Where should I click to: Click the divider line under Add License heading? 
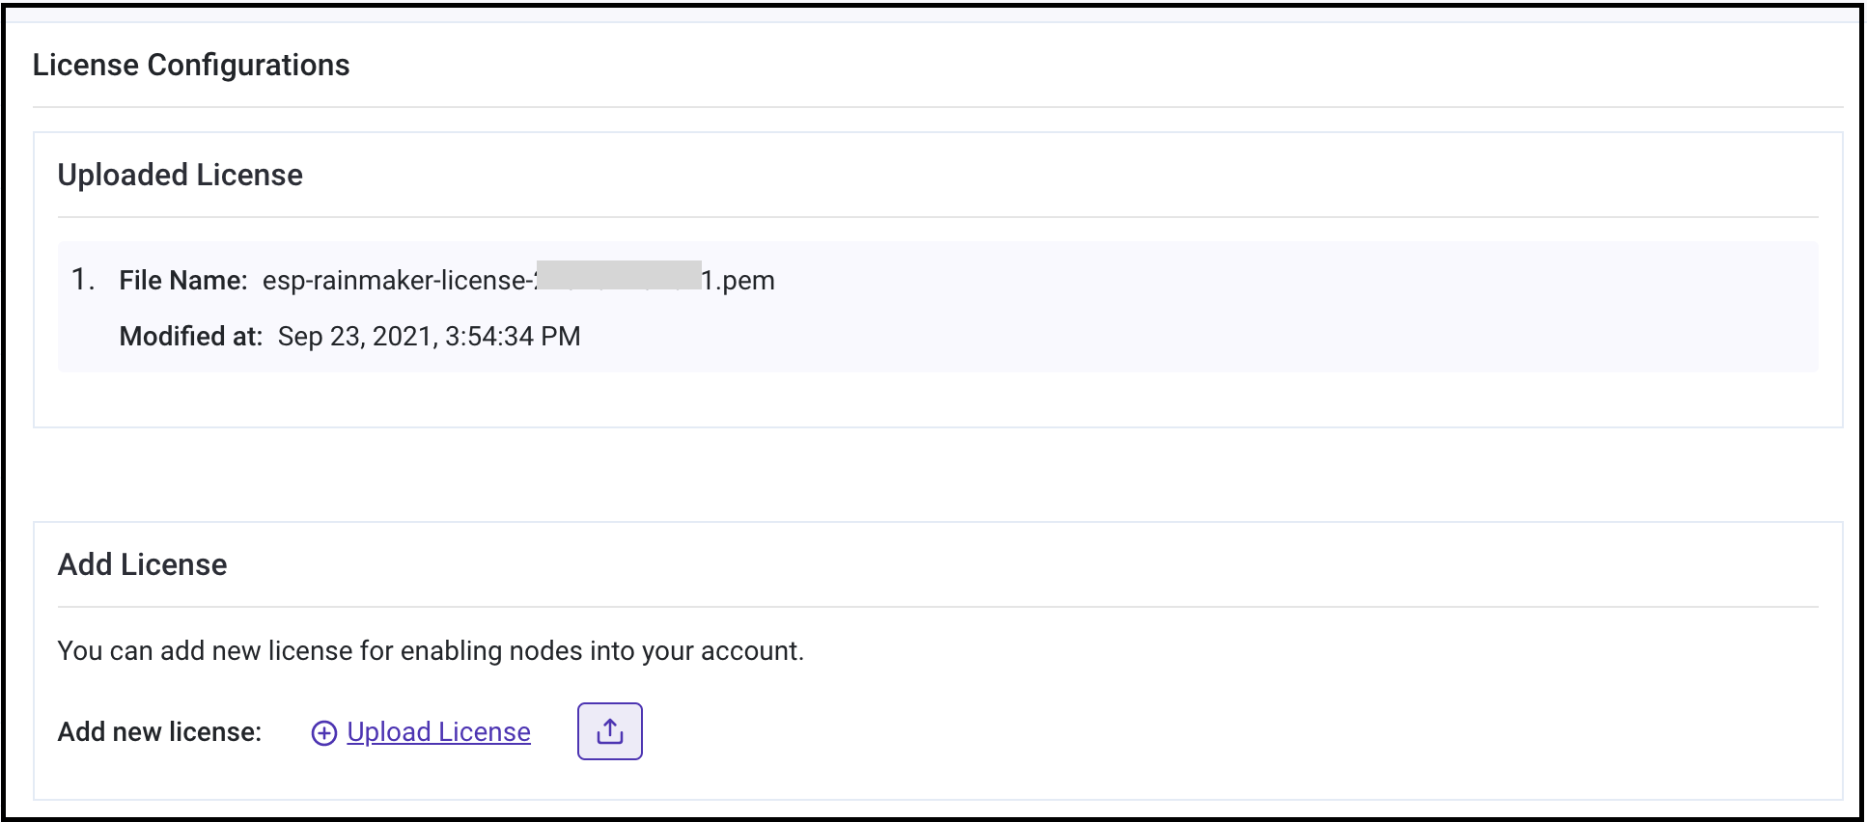[x=936, y=607]
